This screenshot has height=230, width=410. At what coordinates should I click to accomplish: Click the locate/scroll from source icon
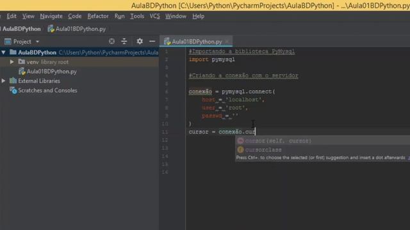point(111,41)
